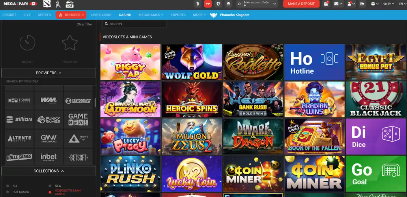Image resolution: width=407 pixels, height=197 pixels.
Task: Select the GMW Game Media Works provider
Action: point(48,139)
